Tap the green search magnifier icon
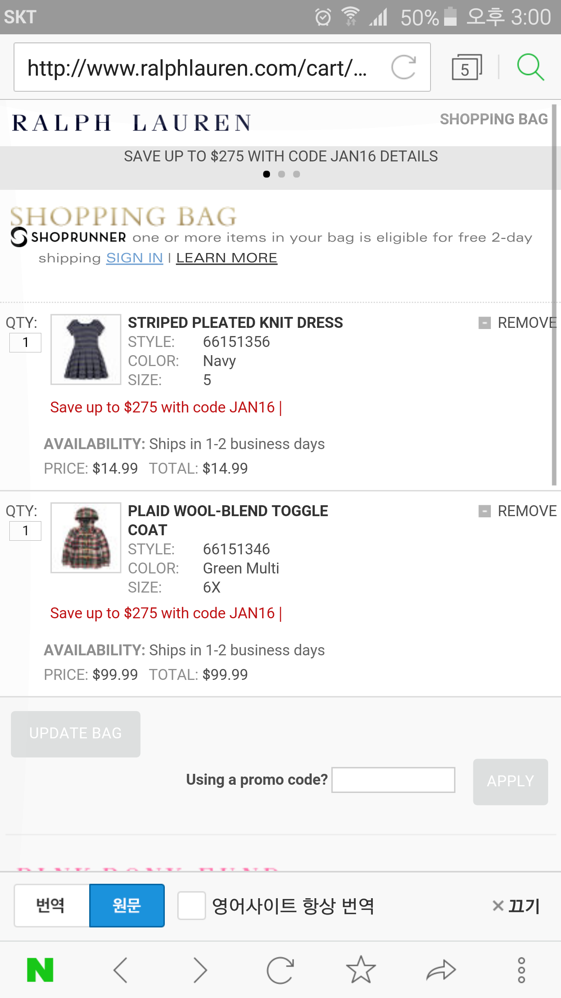The image size is (561, 998). (530, 67)
